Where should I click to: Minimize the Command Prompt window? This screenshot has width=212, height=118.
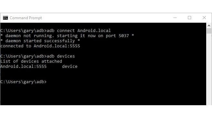(175, 18)
